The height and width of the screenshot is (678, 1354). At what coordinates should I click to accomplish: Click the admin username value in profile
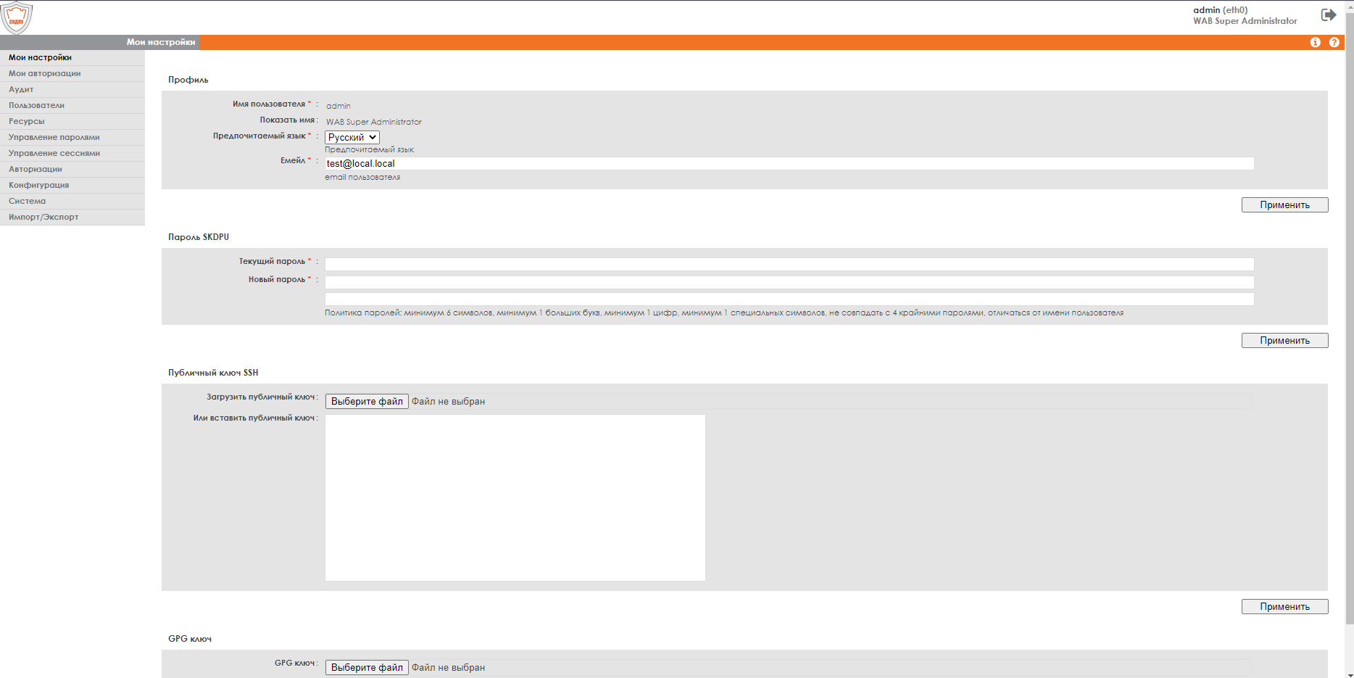338,106
